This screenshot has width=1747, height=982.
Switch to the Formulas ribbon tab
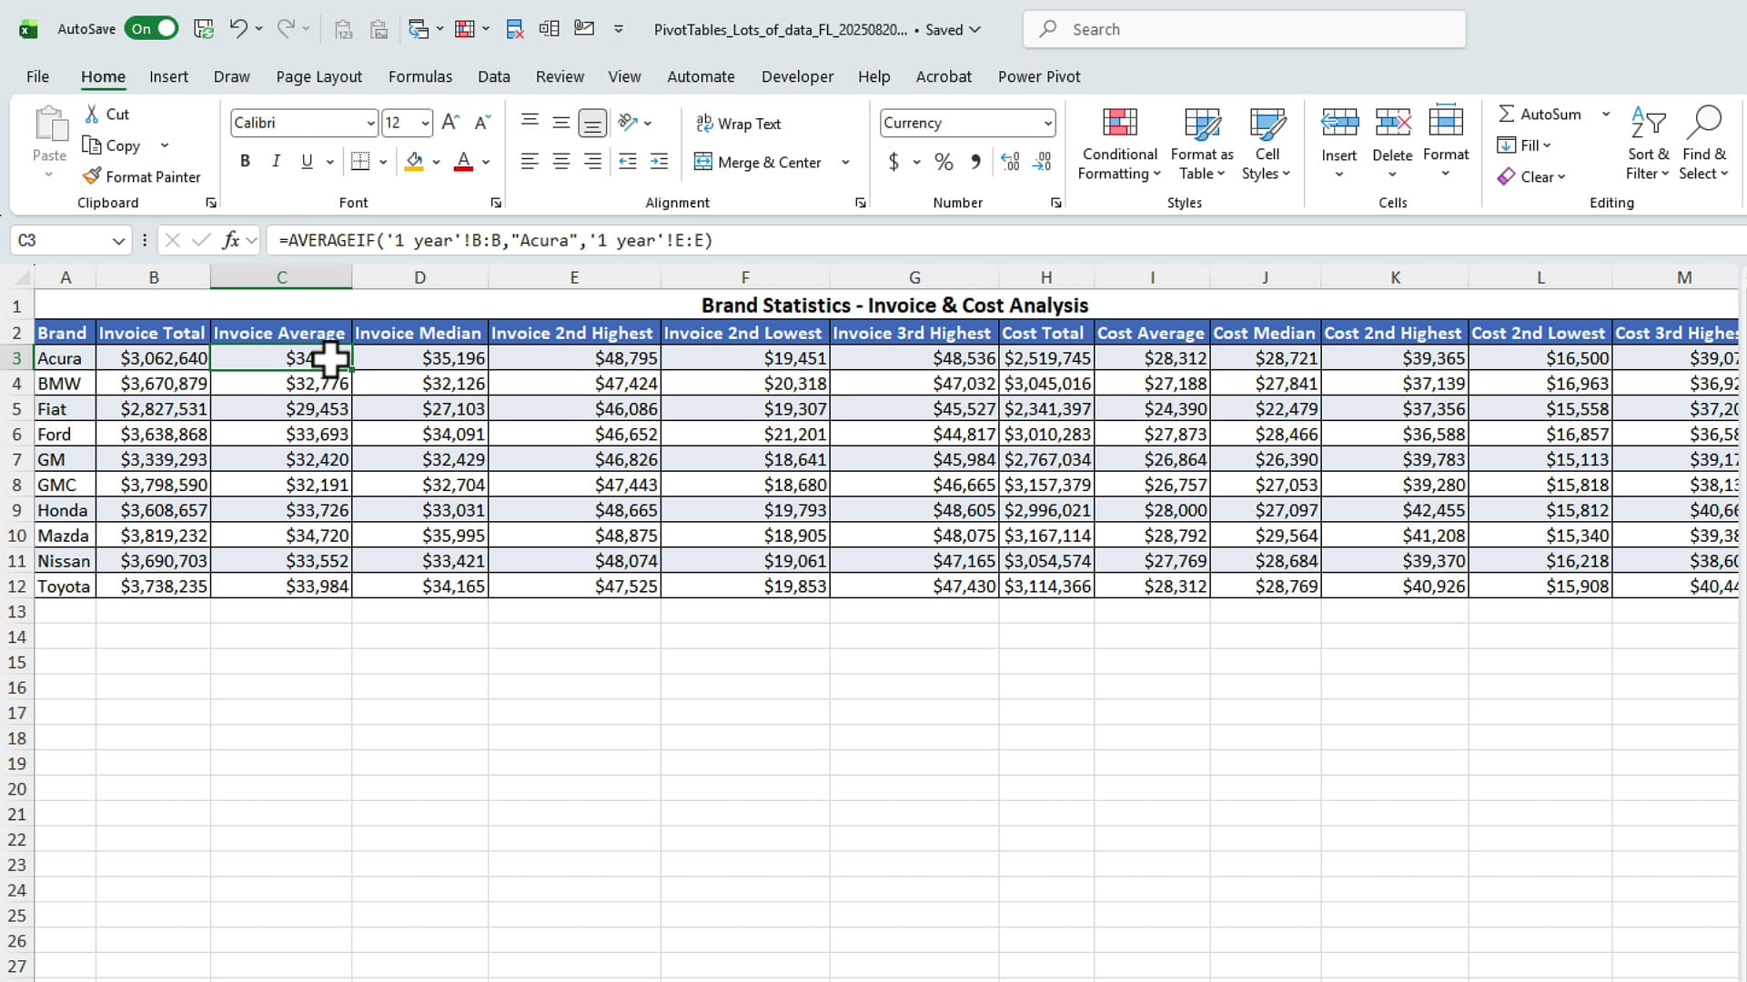tap(419, 76)
